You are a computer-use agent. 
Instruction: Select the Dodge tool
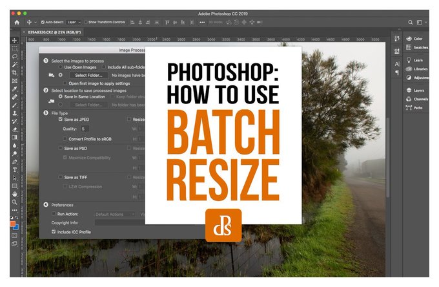click(x=15, y=154)
